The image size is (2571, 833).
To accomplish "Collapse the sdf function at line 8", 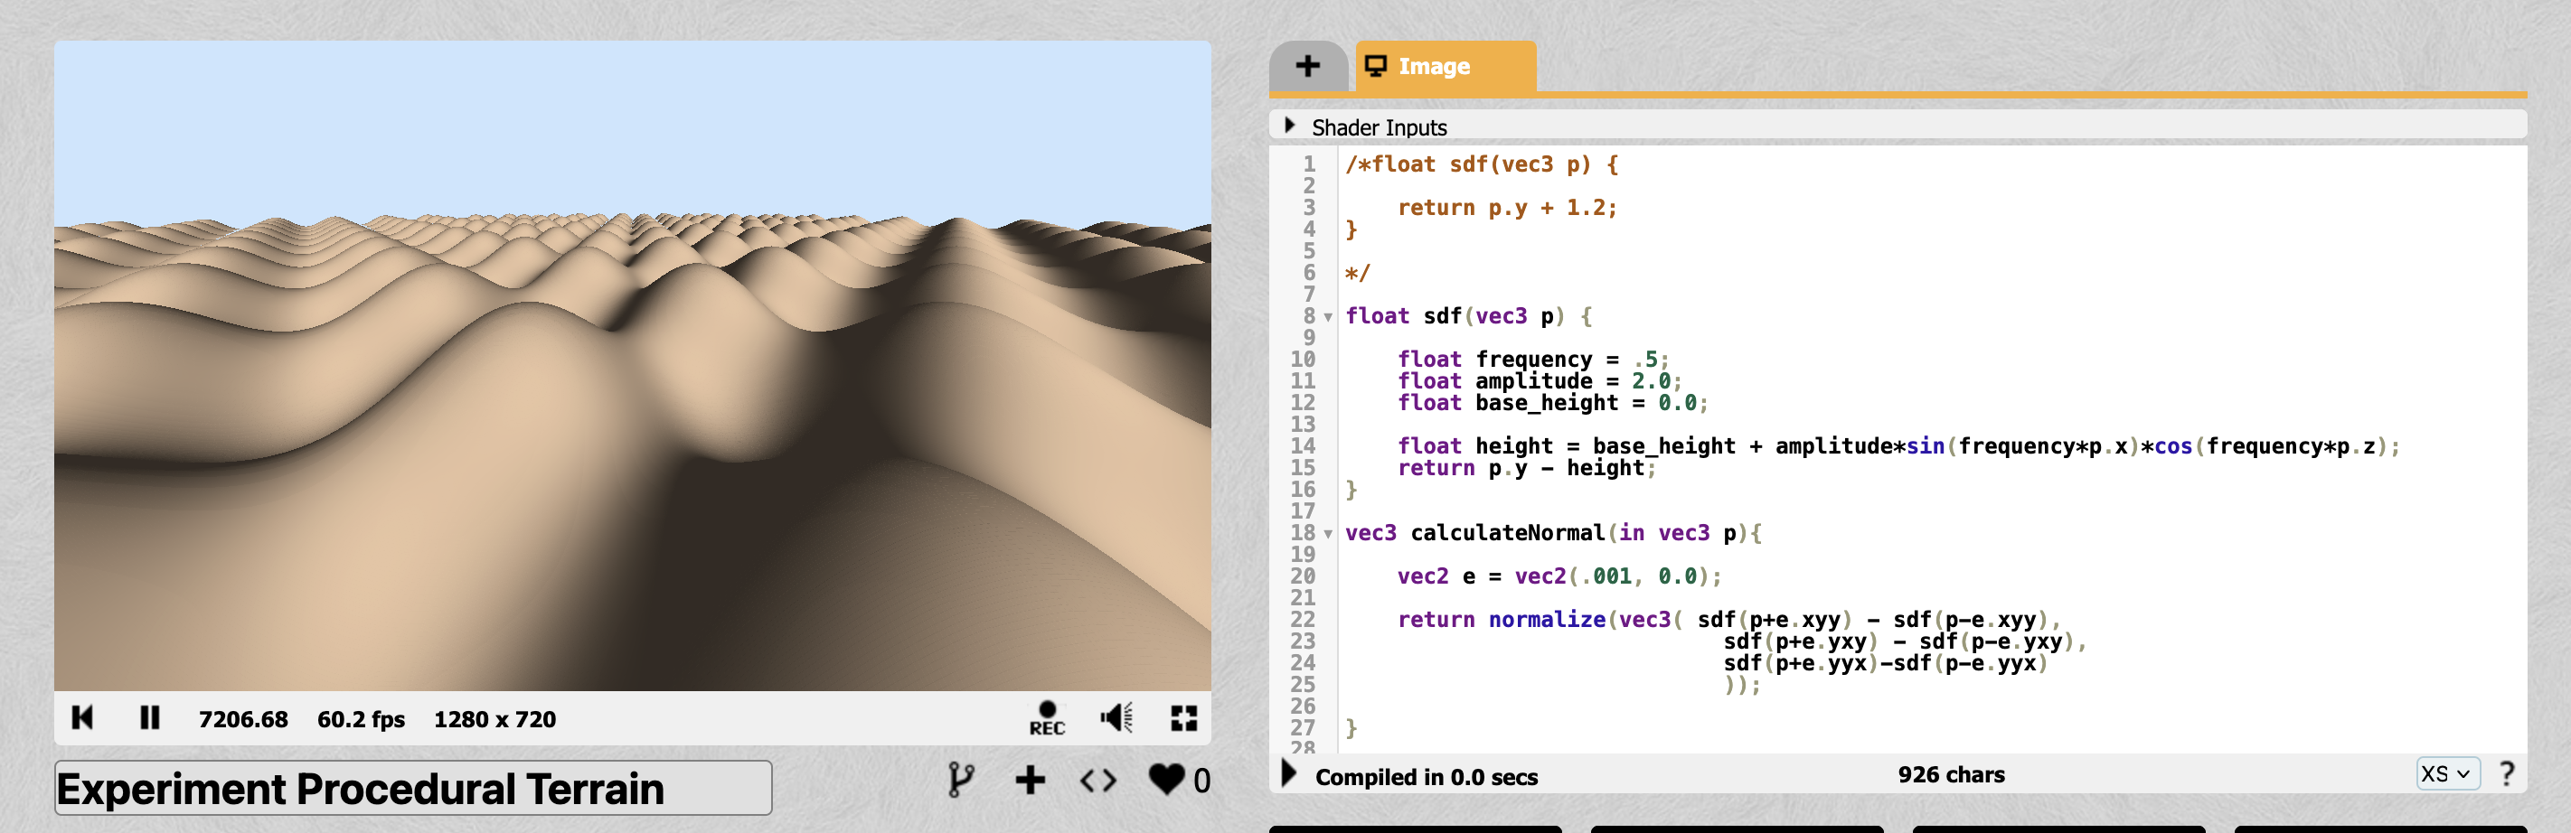I will pos(1328,317).
